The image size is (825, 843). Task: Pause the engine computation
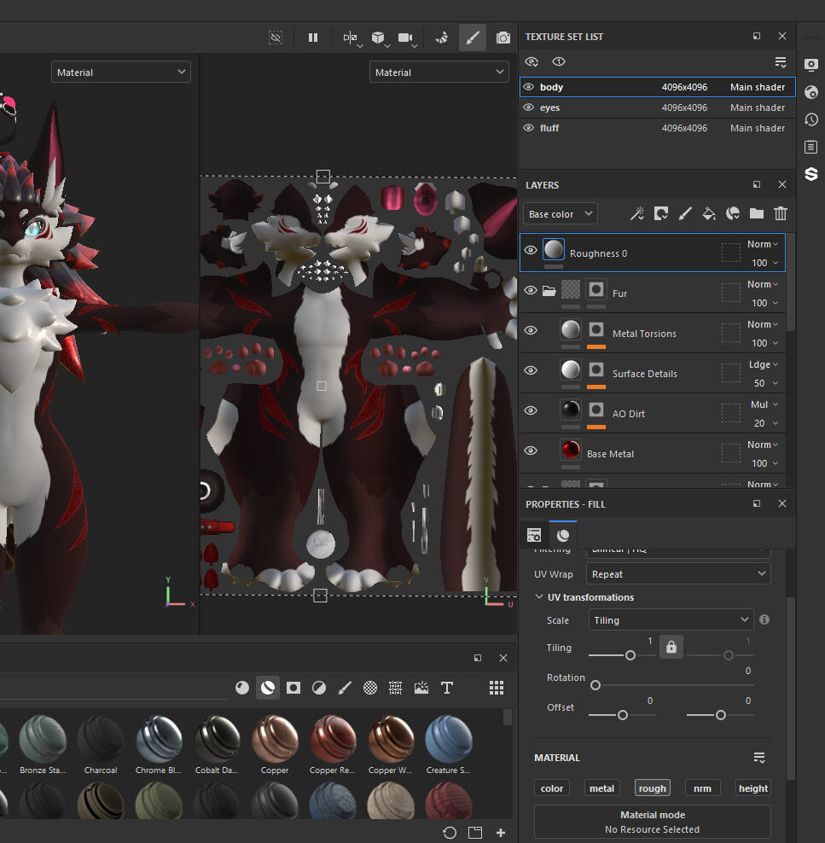313,38
